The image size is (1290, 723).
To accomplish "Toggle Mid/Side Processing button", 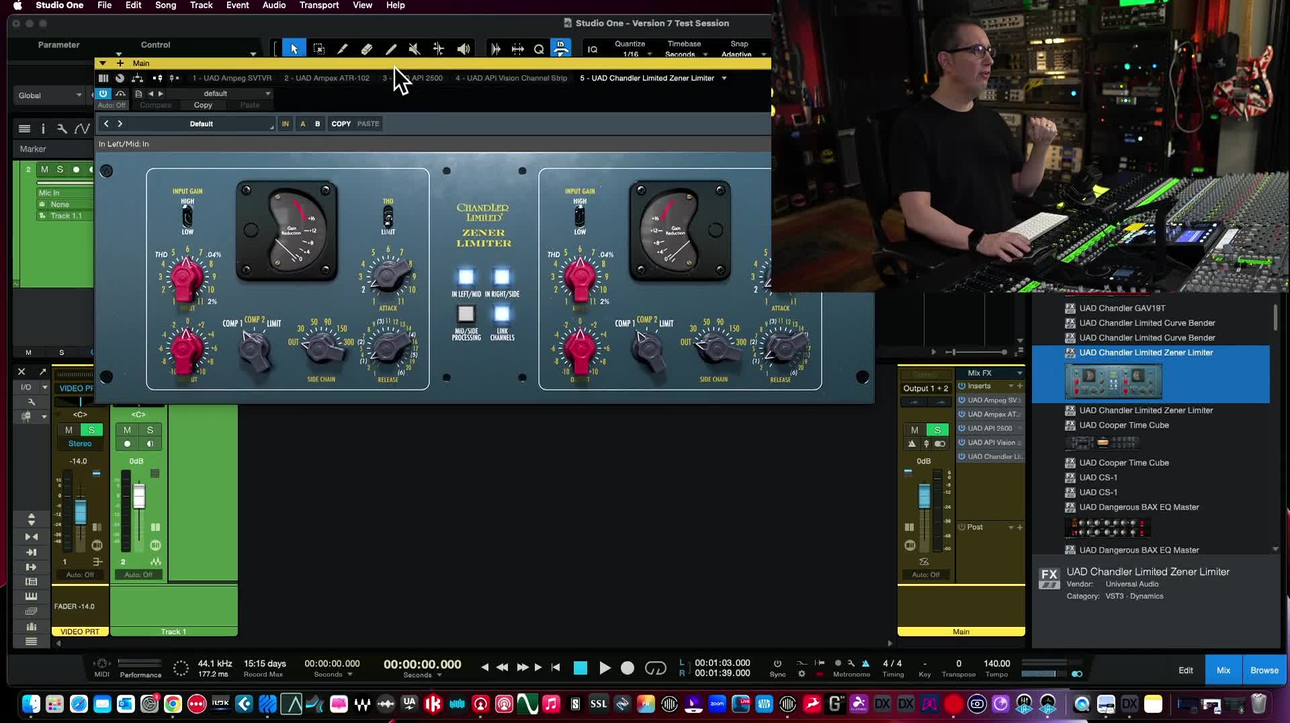I will pos(466,314).
